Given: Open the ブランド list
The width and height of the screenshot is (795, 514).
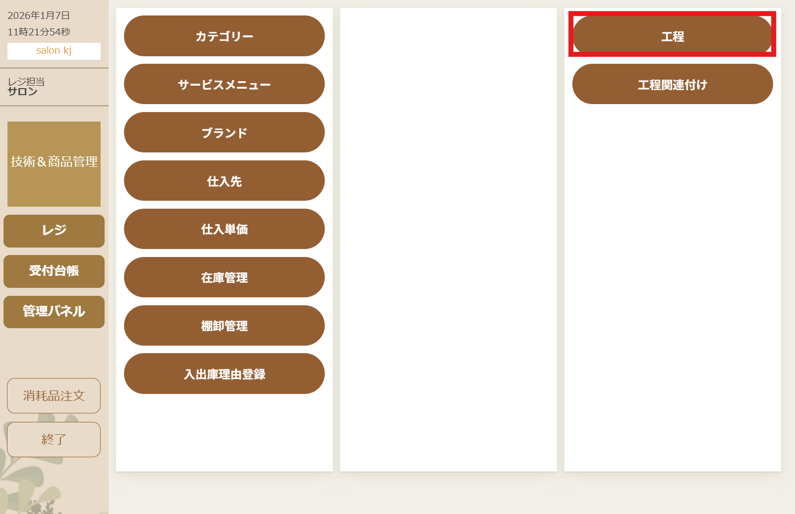Looking at the screenshot, I should pyautogui.click(x=224, y=132).
